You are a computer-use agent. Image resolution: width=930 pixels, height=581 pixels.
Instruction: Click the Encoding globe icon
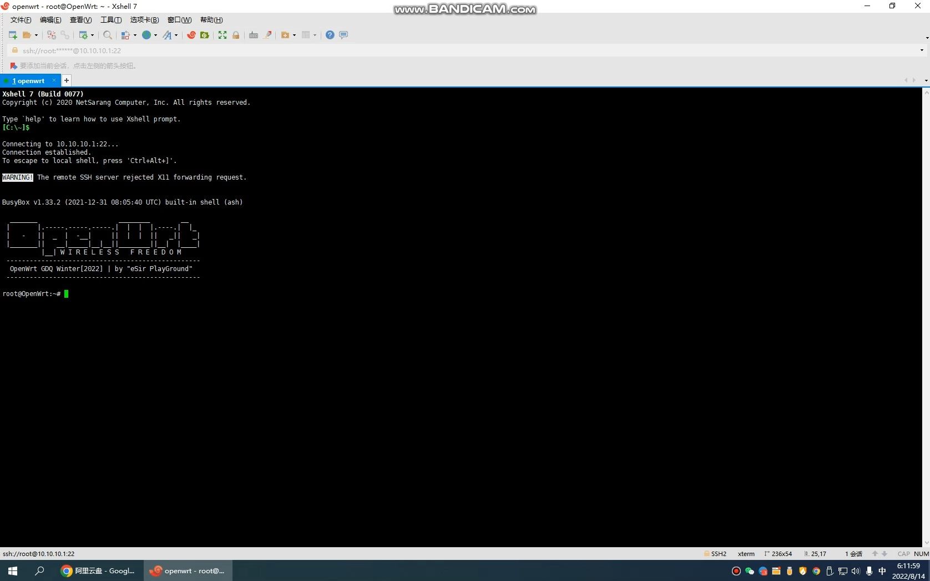146,35
